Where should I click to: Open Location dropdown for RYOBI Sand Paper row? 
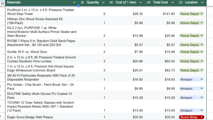pyautogui.click(x=201, y=45)
